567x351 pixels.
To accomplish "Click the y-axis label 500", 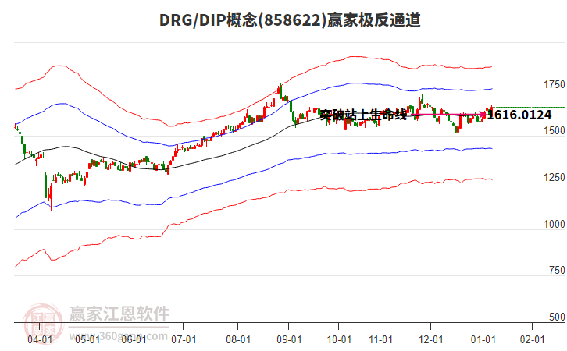I will coord(557,317).
